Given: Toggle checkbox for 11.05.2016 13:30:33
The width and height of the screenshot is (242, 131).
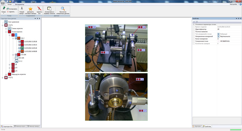Looking at the screenshot, I should pyautogui.click(x=19, y=45).
